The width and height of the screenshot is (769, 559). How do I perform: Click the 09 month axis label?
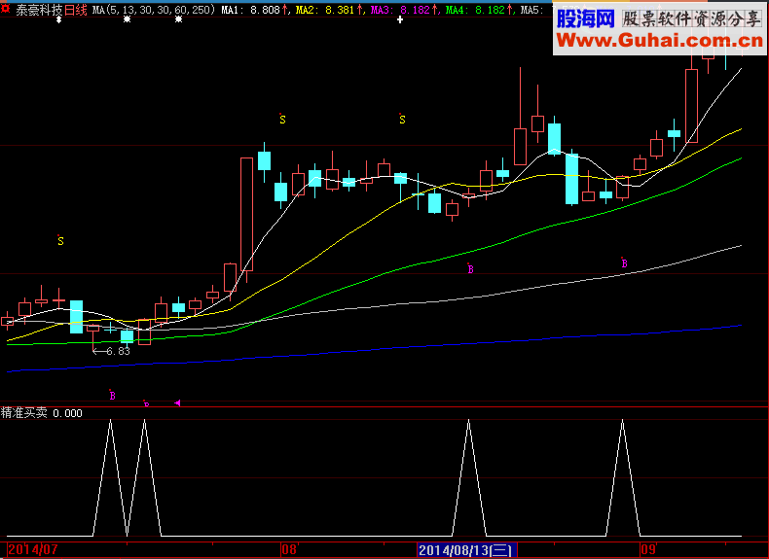[x=648, y=549]
